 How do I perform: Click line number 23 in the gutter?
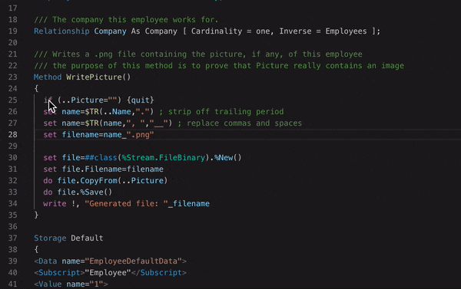[12, 77]
